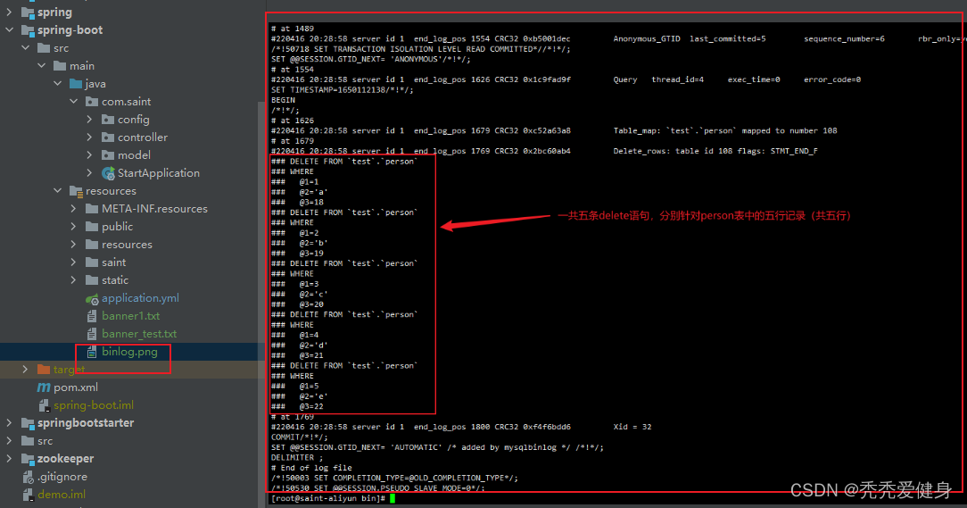Click the model package folder icon
Screen dimensions: 967x508
coord(108,155)
